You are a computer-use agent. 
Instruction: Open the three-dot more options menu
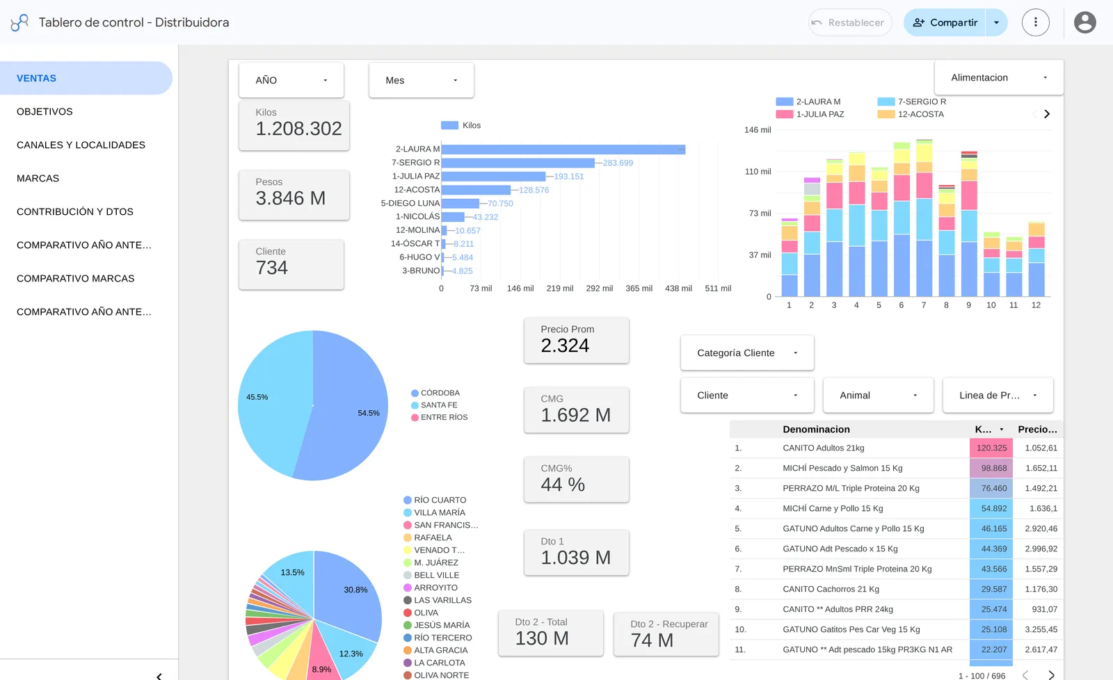[x=1035, y=22]
